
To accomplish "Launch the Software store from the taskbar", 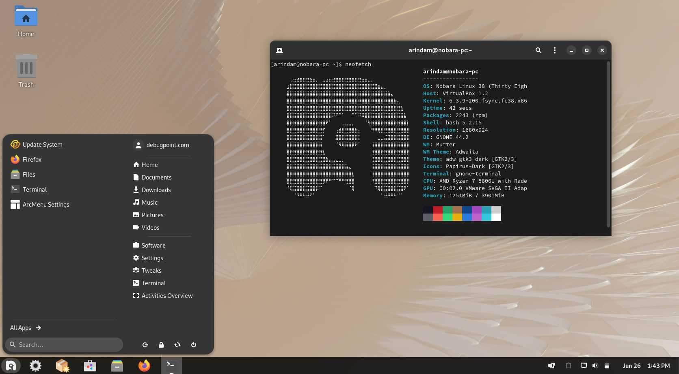I will click(90, 365).
